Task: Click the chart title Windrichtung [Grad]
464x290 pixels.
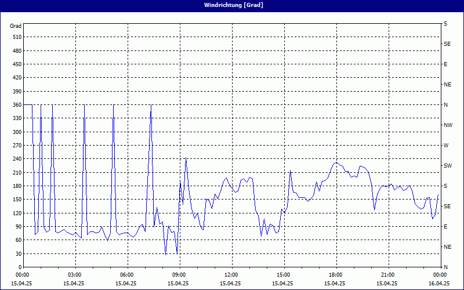Action: (x=232, y=5)
